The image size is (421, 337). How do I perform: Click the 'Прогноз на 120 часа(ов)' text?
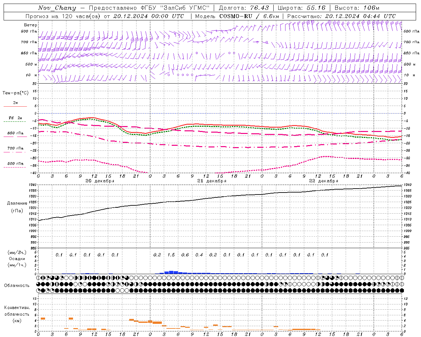62,16
